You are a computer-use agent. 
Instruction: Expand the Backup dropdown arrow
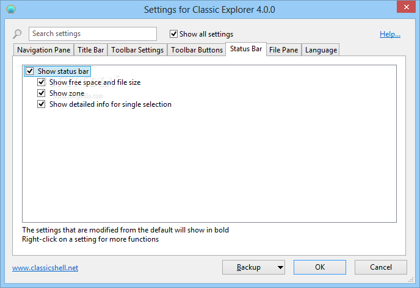tap(280, 267)
